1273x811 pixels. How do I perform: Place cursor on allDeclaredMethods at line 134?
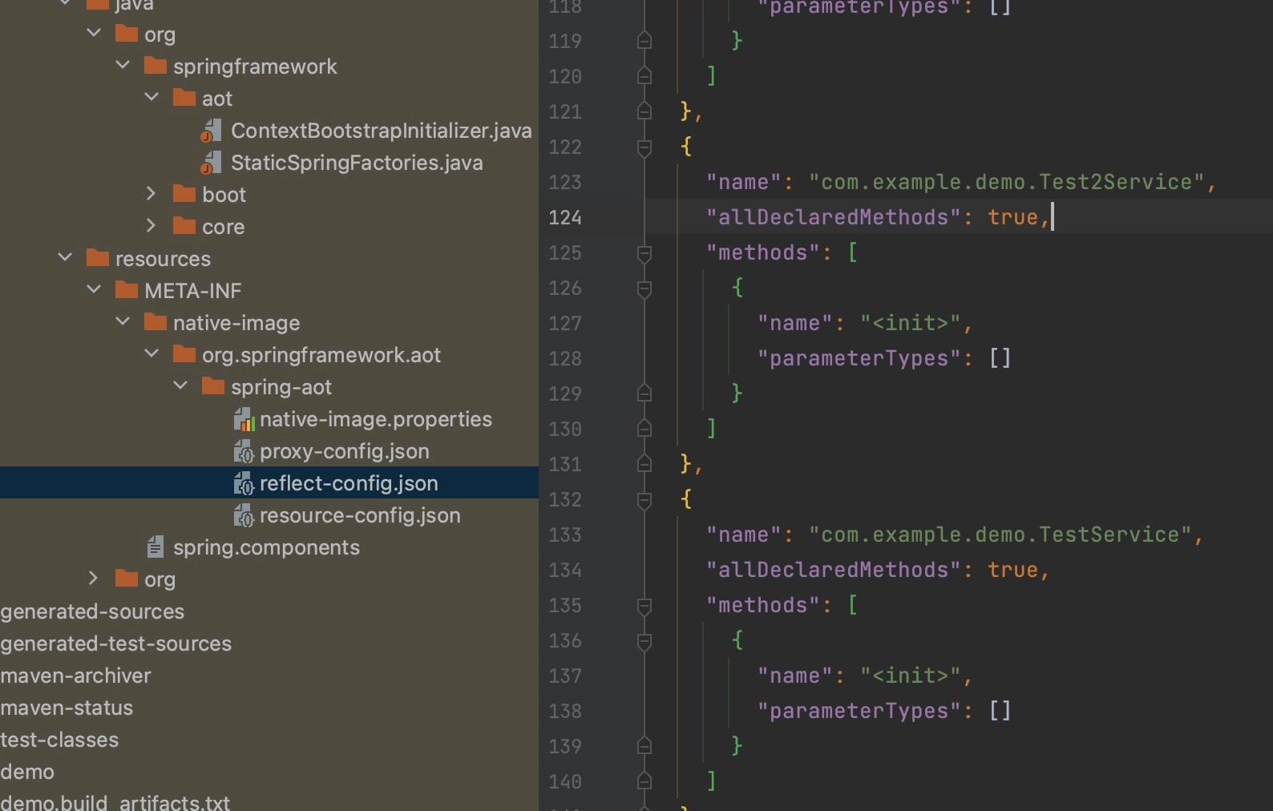click(833, 570)
